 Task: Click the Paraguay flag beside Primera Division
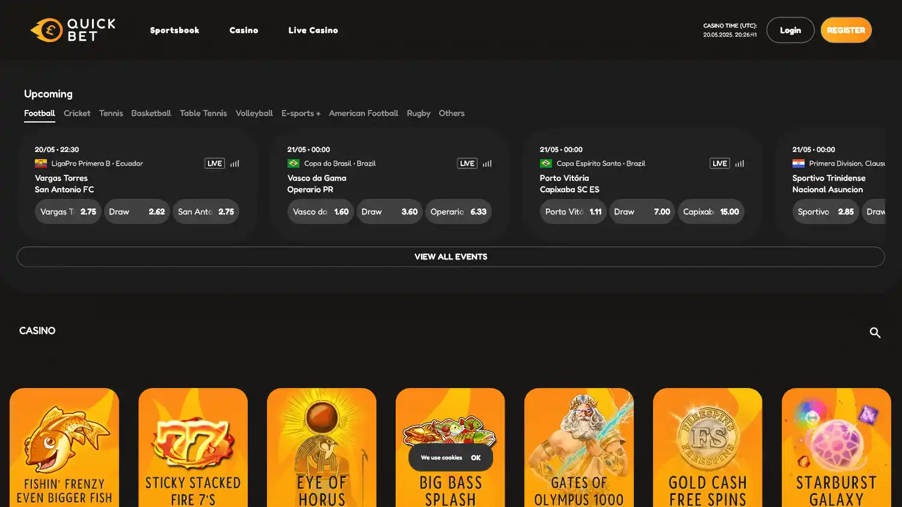tap(799, 163)
